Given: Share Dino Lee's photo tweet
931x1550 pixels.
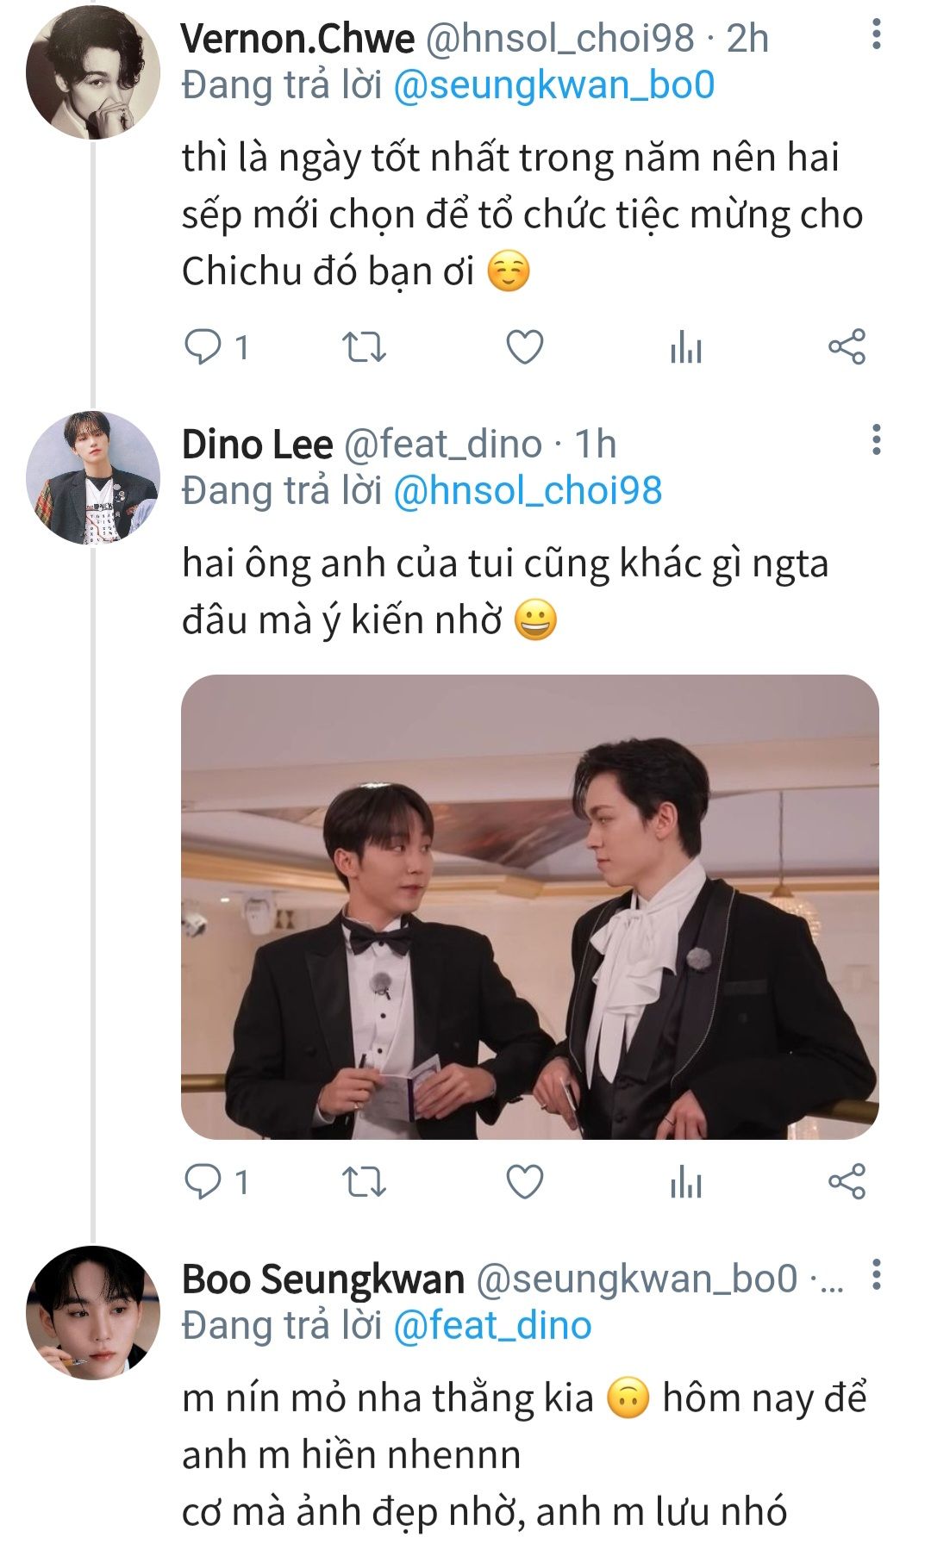Looking at the screenshot, I should (847, 1182).
